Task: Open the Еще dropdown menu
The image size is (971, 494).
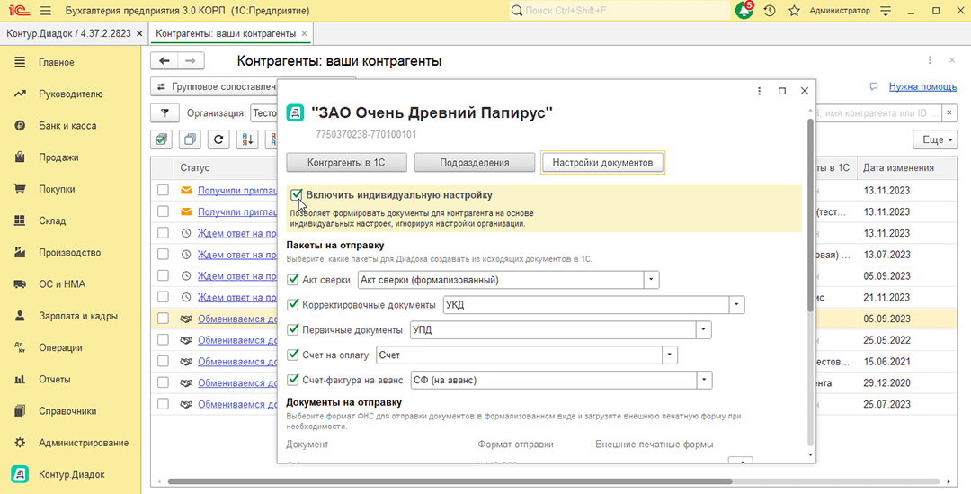Action: click(935, 139)
